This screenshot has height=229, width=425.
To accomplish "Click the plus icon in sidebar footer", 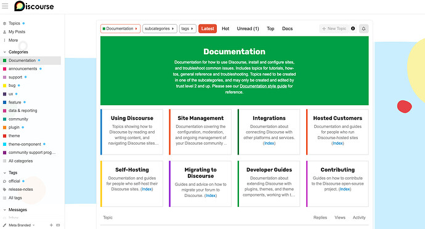I will click(51, 225).
